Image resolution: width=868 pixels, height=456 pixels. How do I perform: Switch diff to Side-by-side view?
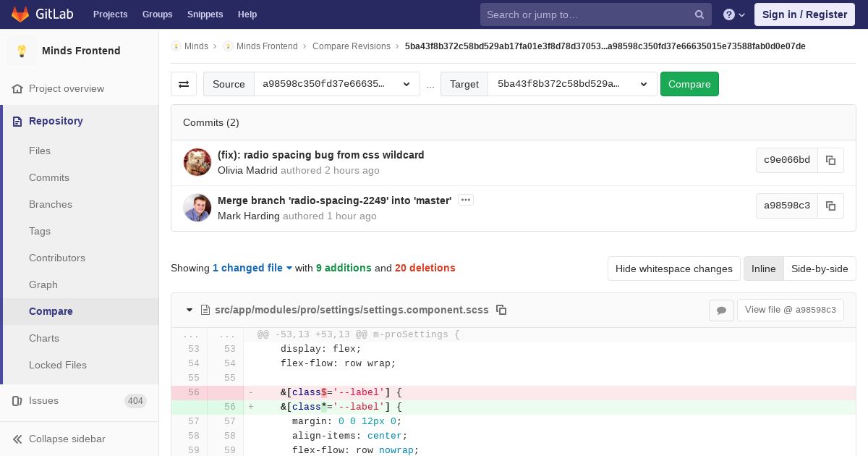pos(819,269)
